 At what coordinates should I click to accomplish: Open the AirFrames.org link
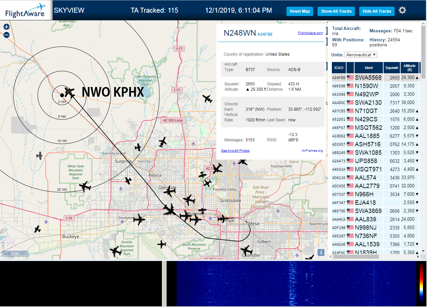[x=312, y=151]
